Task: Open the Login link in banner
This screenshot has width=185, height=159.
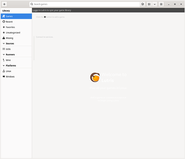Action: [35, 10]
